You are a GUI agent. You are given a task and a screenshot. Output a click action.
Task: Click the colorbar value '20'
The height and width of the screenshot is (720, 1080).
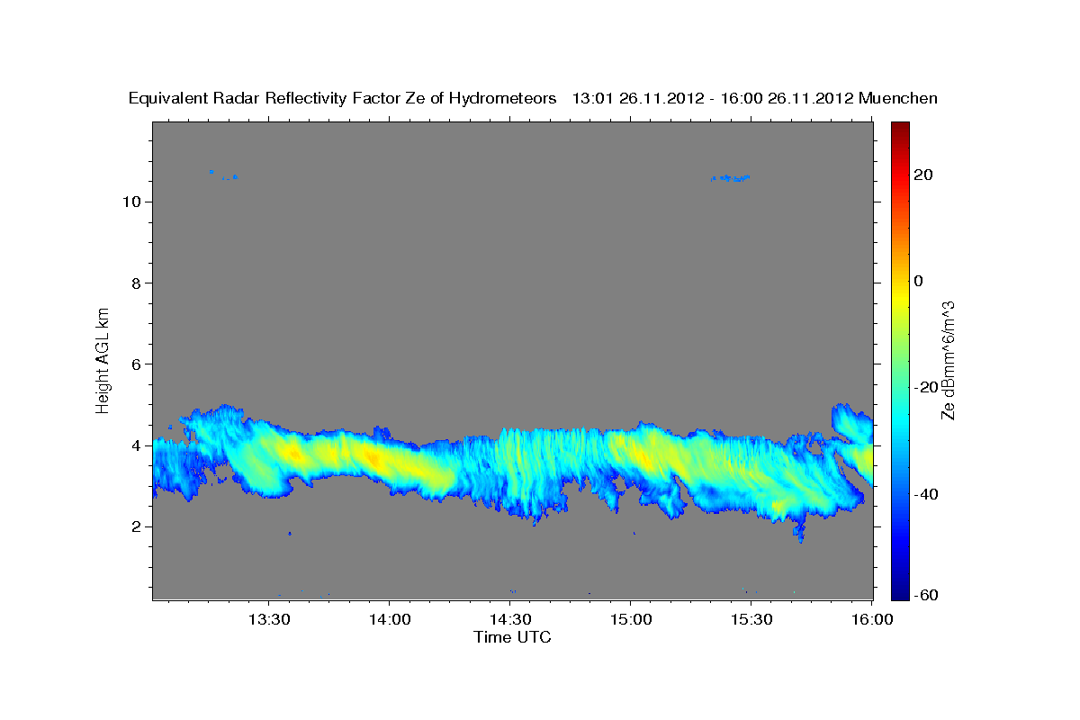pos(924,175)
